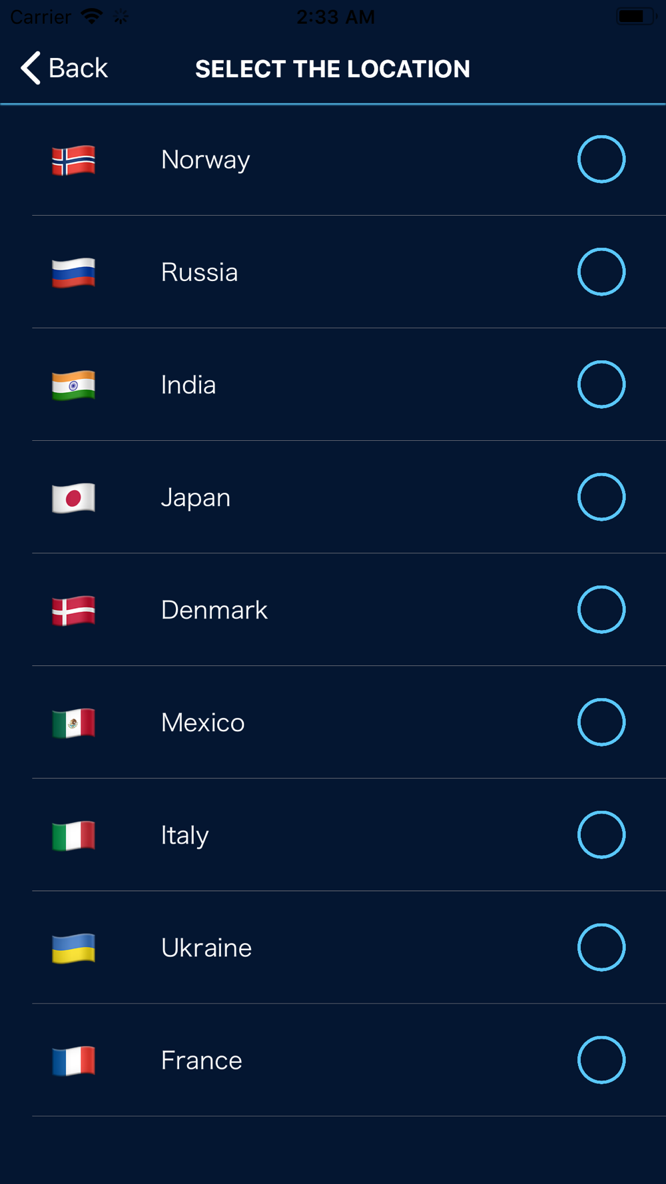Check the Wi-Fi status bar icon
The width and height of the screenshot is (666, 1184).
point(91,16)
